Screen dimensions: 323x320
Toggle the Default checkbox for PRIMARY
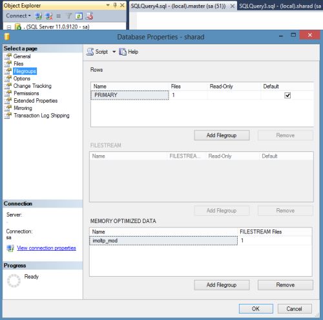pyautogui.click(x=287, y=95)
